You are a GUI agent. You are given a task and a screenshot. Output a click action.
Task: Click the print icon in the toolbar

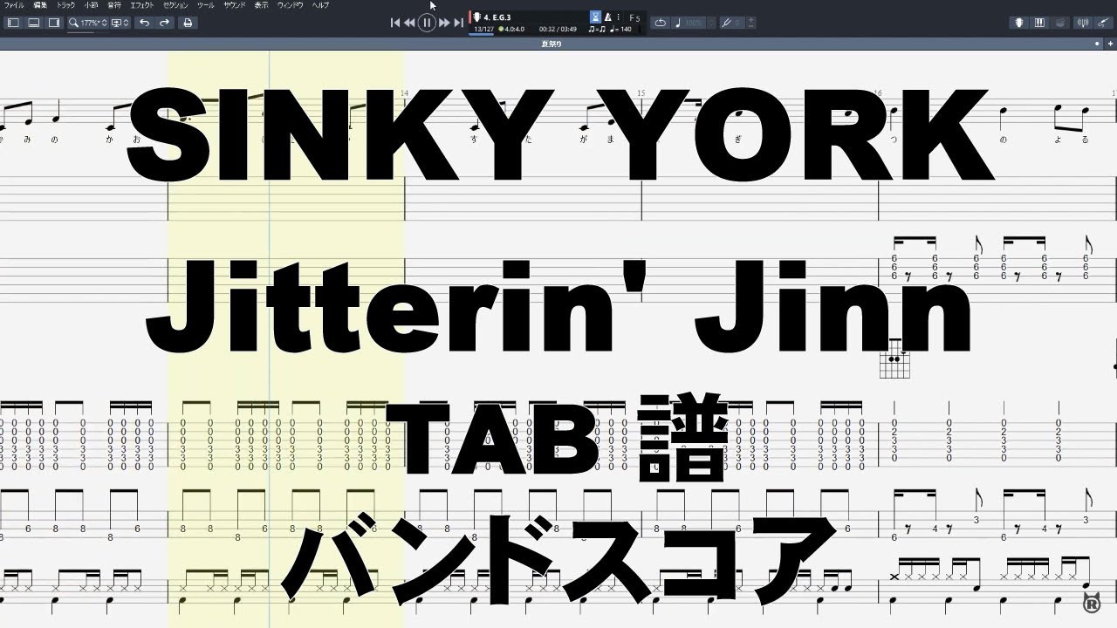(x=187, y=23)
